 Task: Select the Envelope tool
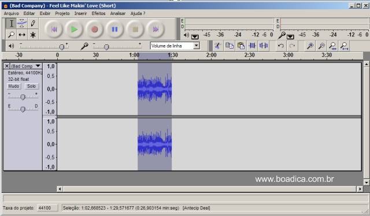click(x=22, y=23)
